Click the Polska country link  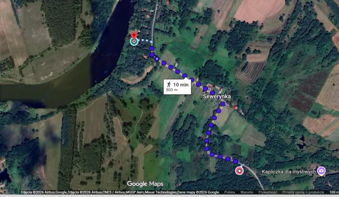[230, 192]
